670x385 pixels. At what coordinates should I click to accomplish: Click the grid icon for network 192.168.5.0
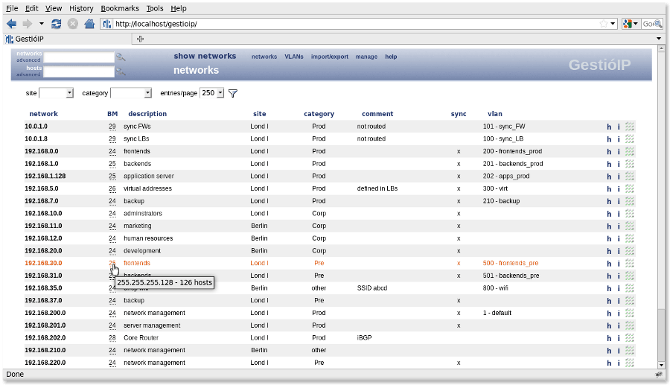tap(630, 189)
